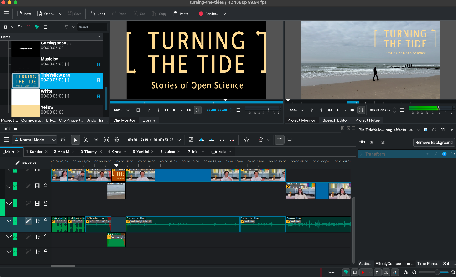The width and height of the screenshot is (456, 277).
Task: Click the green tag icon in bin
Action: pos(37,27)
